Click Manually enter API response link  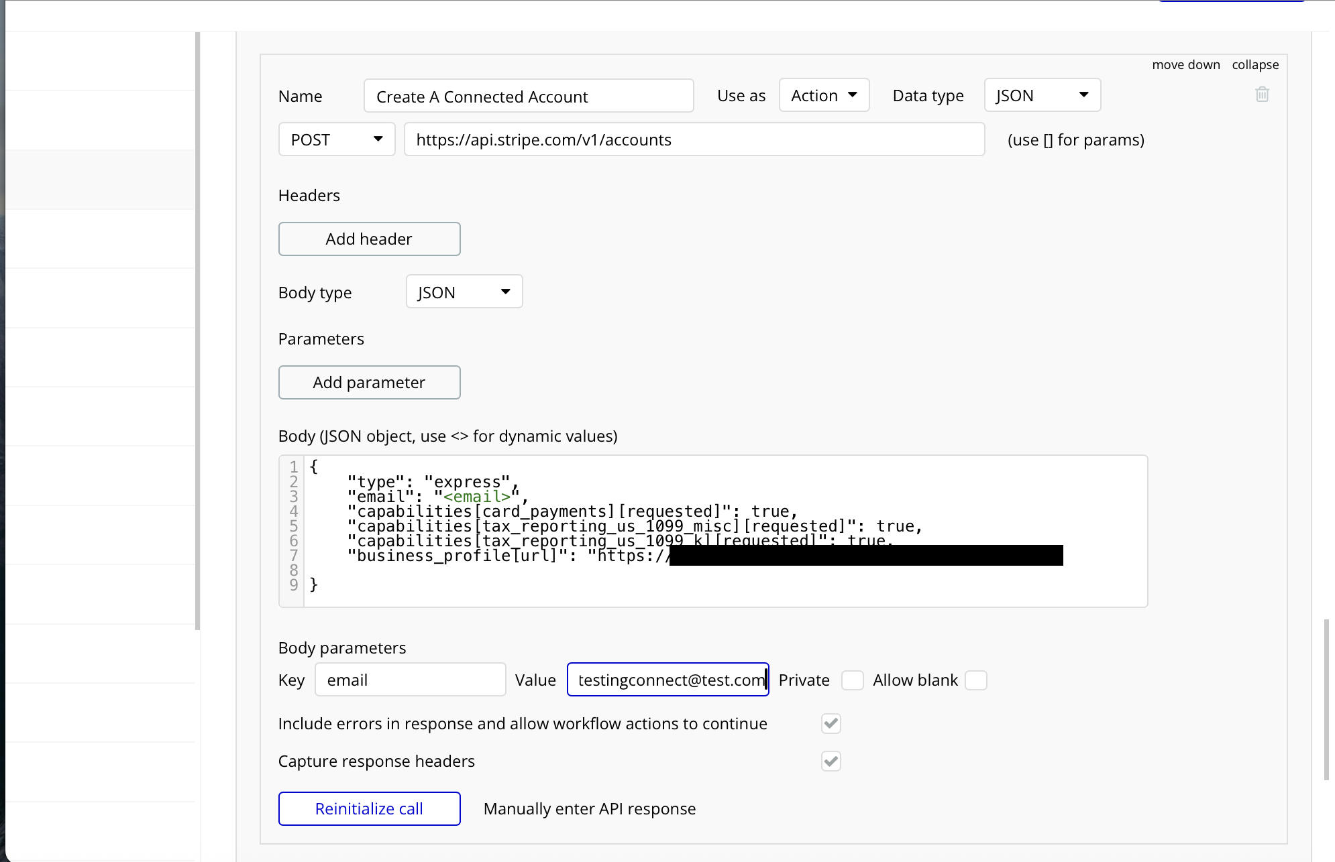point(589,809)
